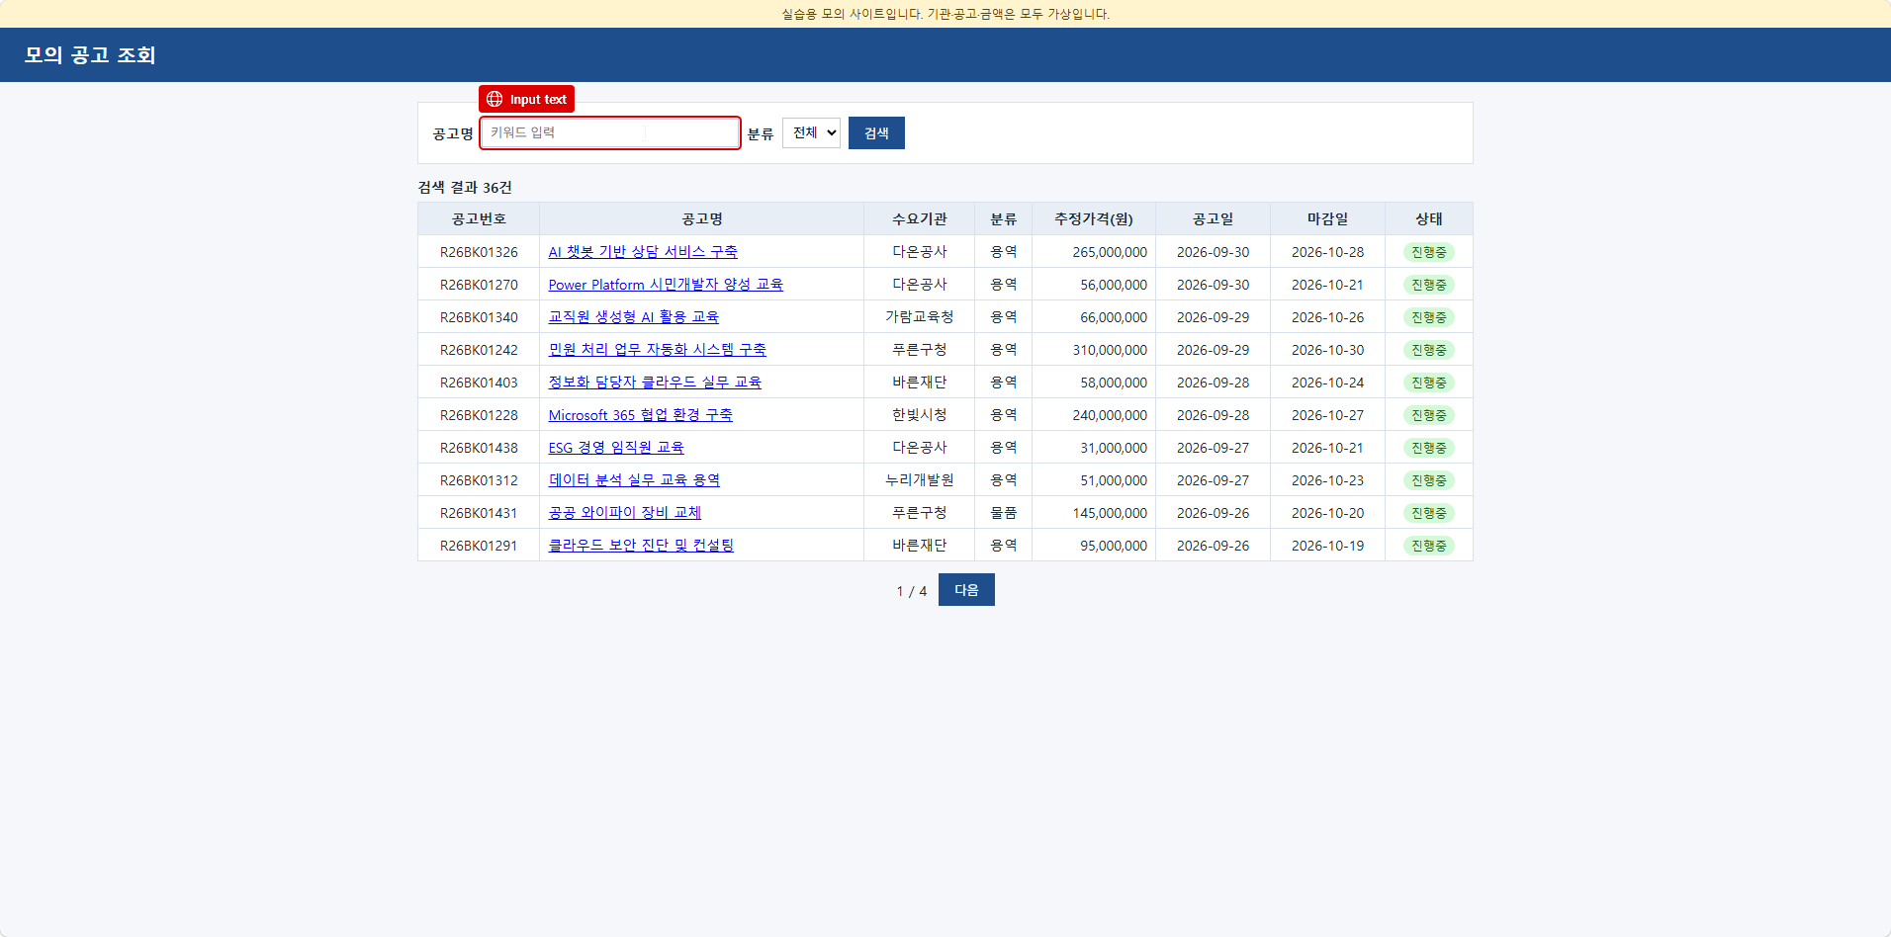Click the 수요기관 column header
This screenshot has width=1891, height=937.
click(x=920, y=218)
